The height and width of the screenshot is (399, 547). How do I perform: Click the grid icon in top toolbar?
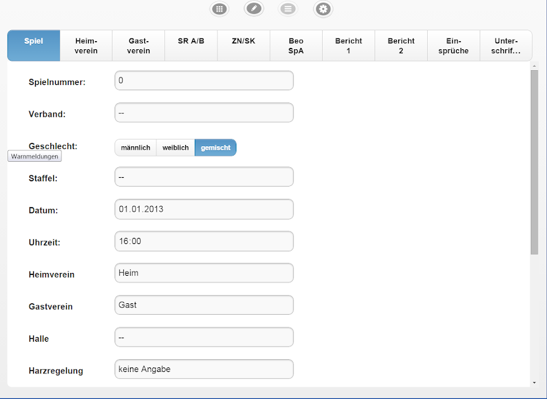tap(219, 9)
